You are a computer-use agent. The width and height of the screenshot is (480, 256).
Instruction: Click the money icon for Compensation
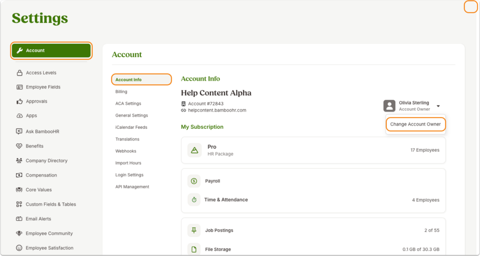coord(19,175)
